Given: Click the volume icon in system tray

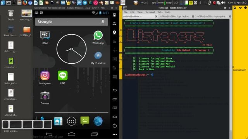Looking at the screenshot, I should tap(223, 3).
